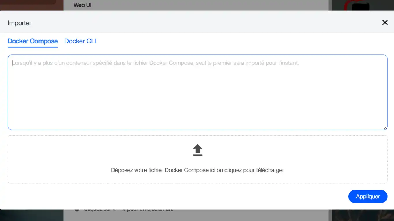Click the Importer dialog title
Screen dimensions: 394x221
[x=20, y=23]
